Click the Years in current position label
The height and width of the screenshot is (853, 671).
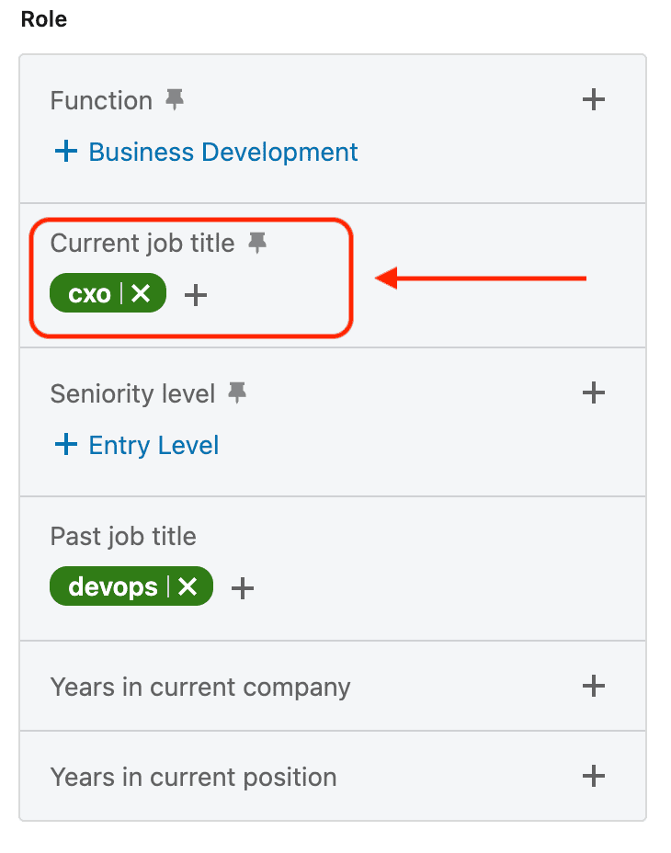click(x=193, y=777)
